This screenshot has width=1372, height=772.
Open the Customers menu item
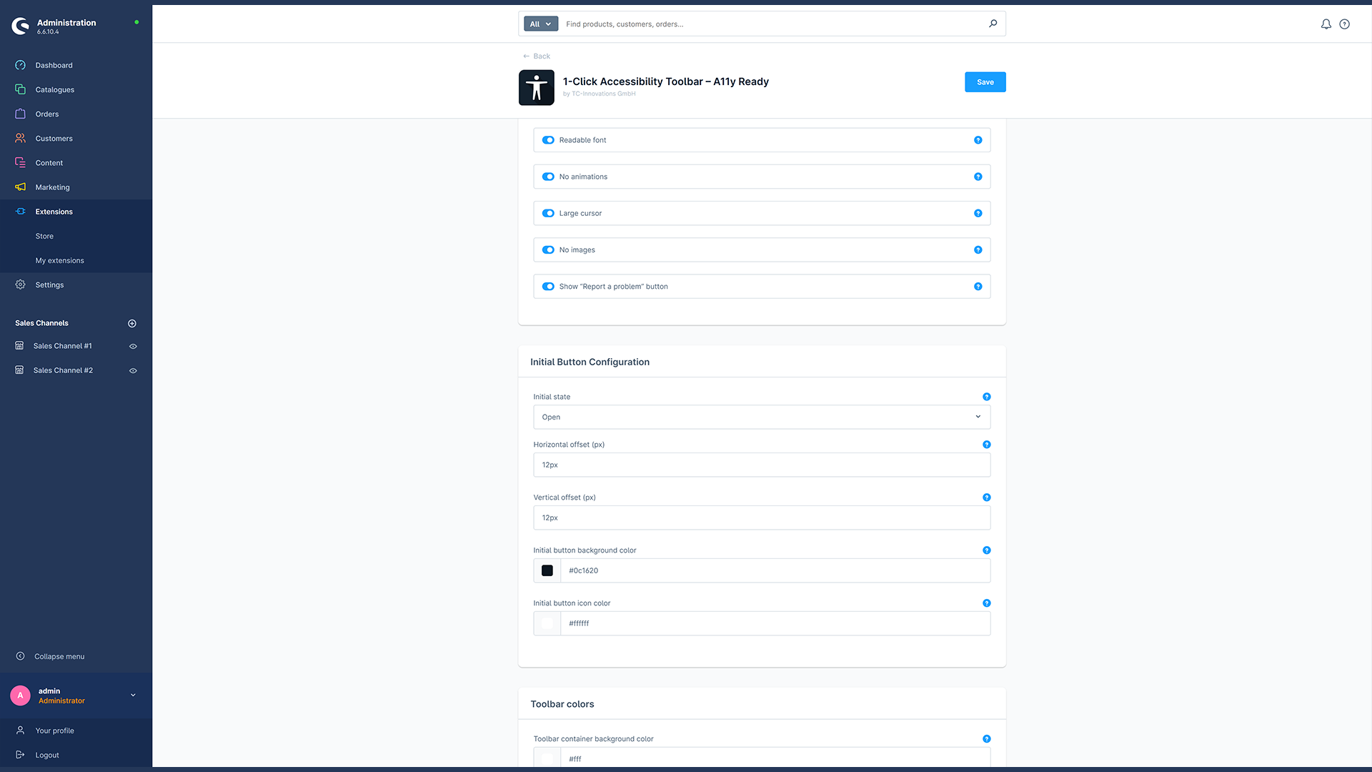click(54, 139)
